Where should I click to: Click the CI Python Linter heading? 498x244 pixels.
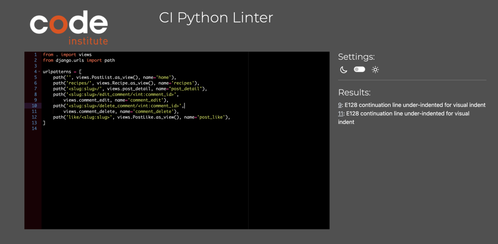click(216, 18)
